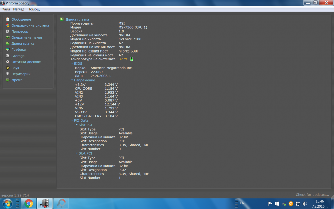The width and height of the screenshot is (334, 209).
Task: Click the Дънна платка panel heading
Action: point(77,19)
